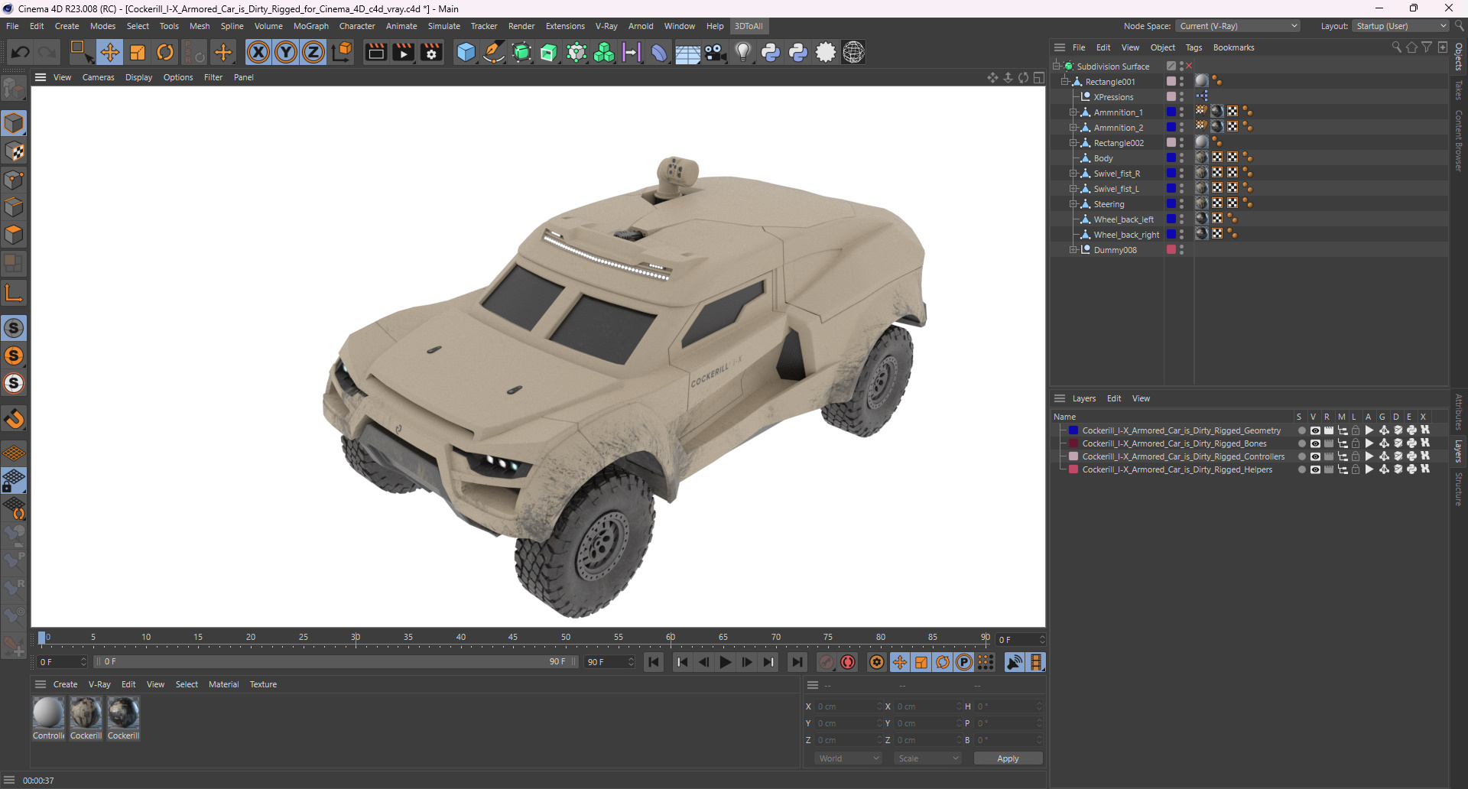Switch to Model mode cube icon

pyautogui.click(x=14, y=123)
